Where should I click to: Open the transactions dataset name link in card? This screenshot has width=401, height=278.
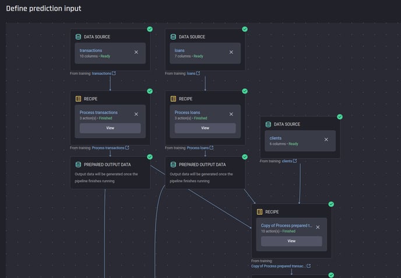click(91, 50)
